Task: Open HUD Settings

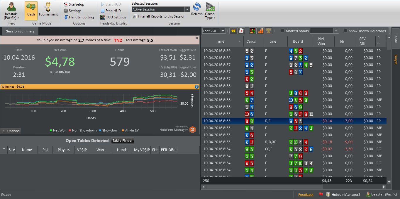Action: click(x=113, y=17)
